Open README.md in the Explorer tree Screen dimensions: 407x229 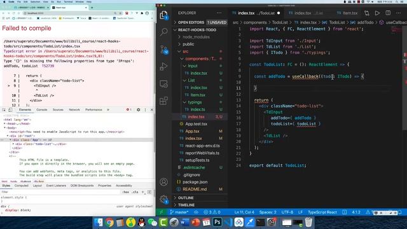click(x=200, y=190)
